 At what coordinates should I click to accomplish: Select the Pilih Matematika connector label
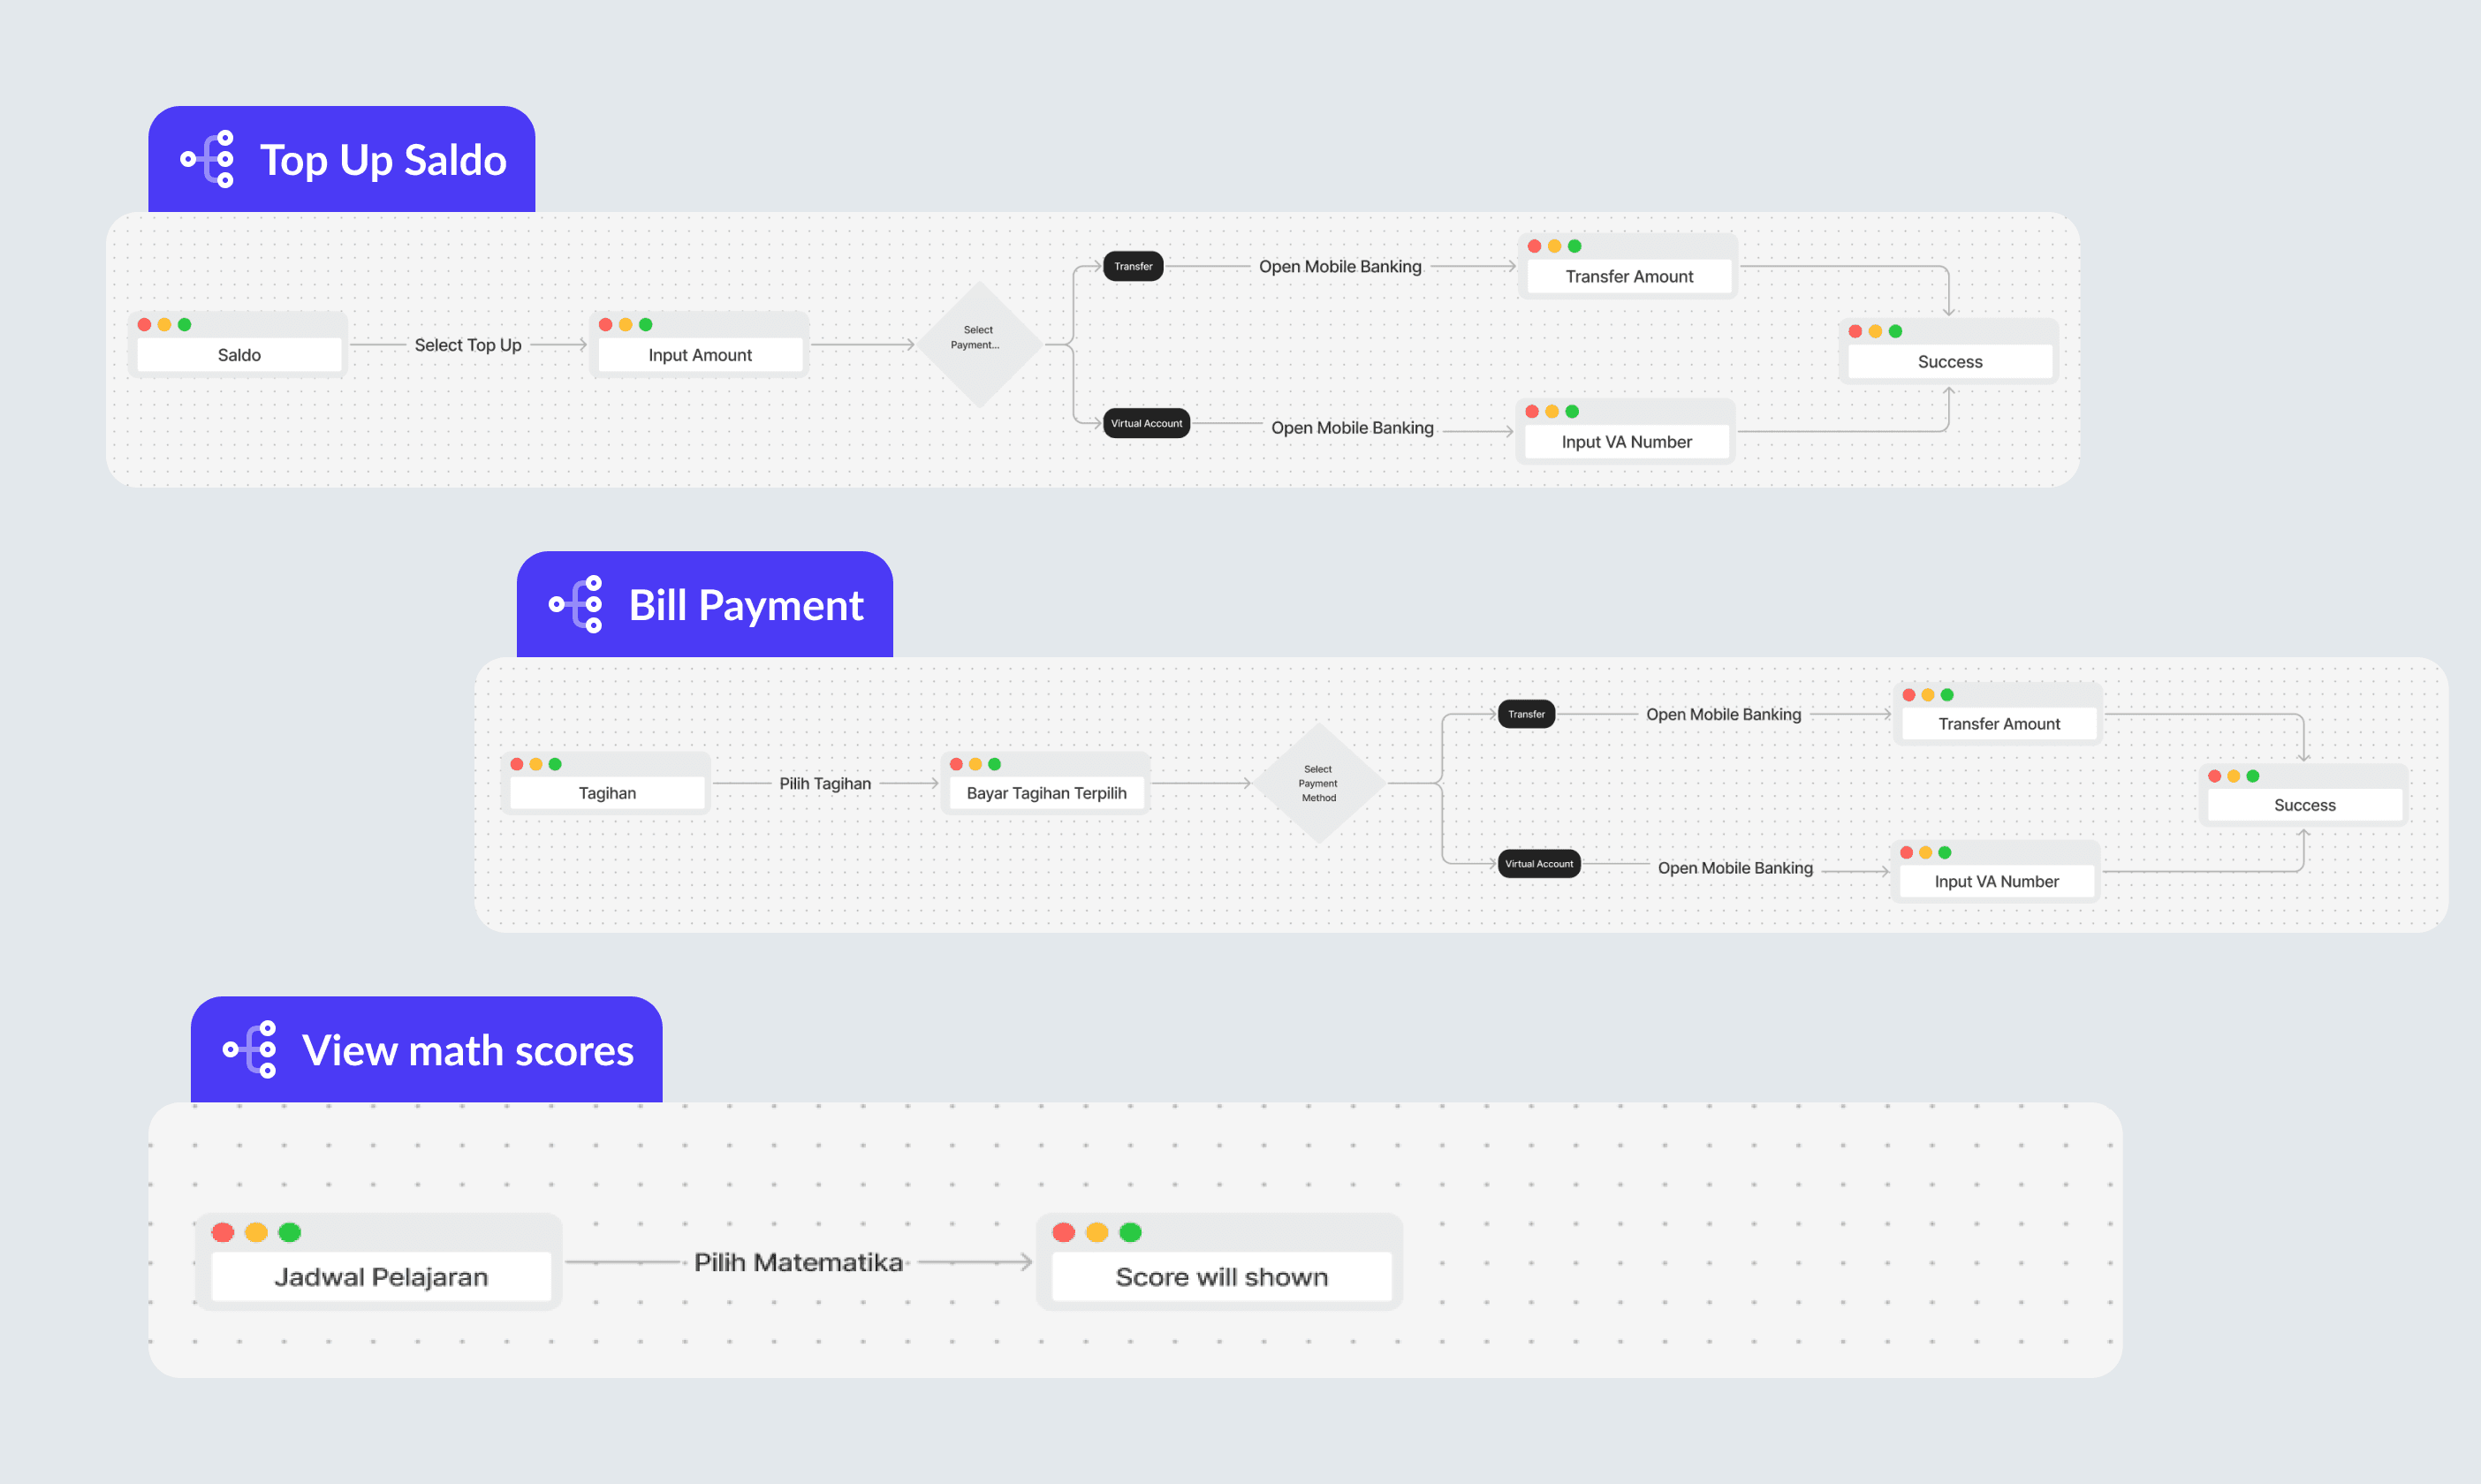tap(798, 1262)
